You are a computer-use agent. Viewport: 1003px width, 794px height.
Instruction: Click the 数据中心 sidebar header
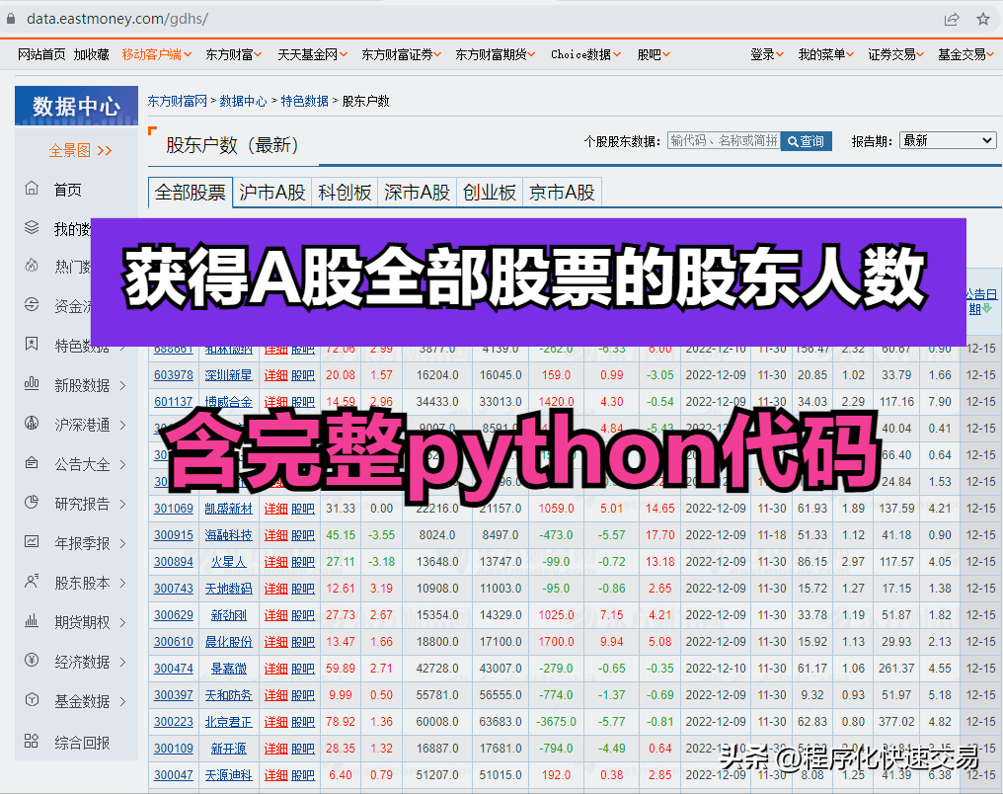pos(76,106)
